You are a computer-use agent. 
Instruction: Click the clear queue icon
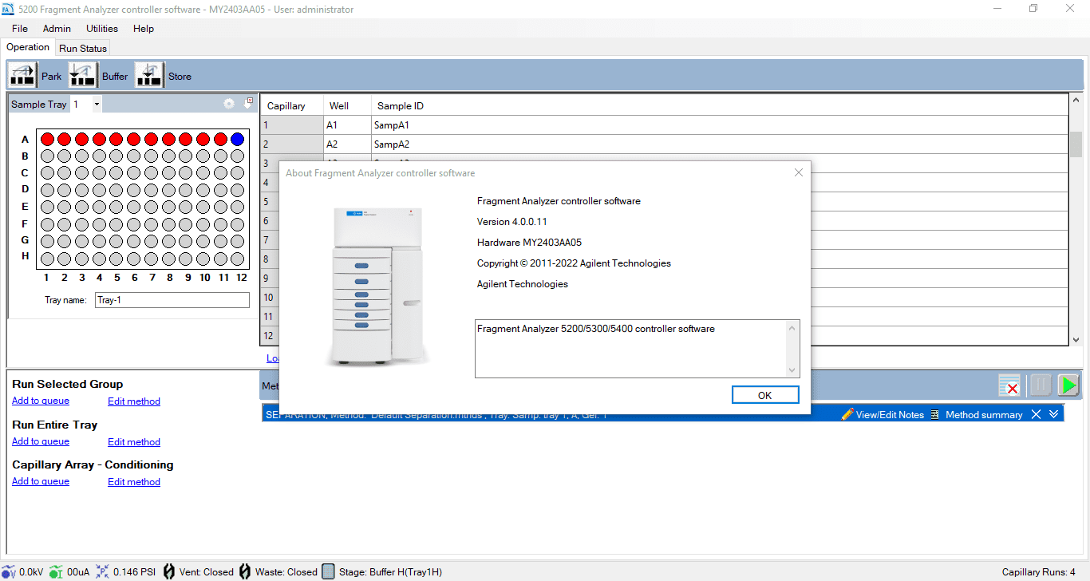[1009, 385]
